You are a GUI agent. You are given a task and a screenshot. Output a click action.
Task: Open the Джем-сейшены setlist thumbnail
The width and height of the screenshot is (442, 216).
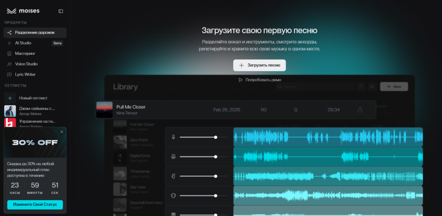[x=10, y=111]
